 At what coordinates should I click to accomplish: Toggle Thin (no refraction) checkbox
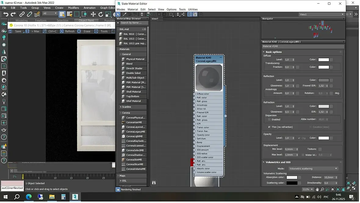[x=269, y=127]
